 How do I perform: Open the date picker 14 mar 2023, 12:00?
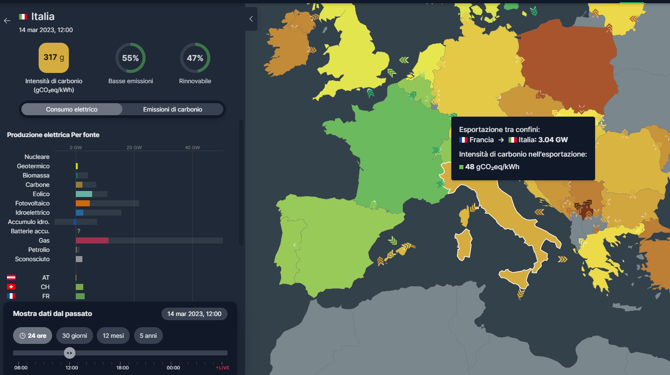tap(194, 314)
